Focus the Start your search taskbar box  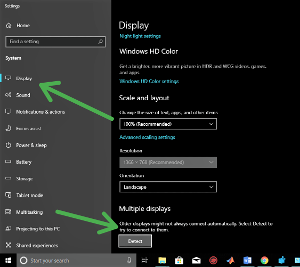76,260
